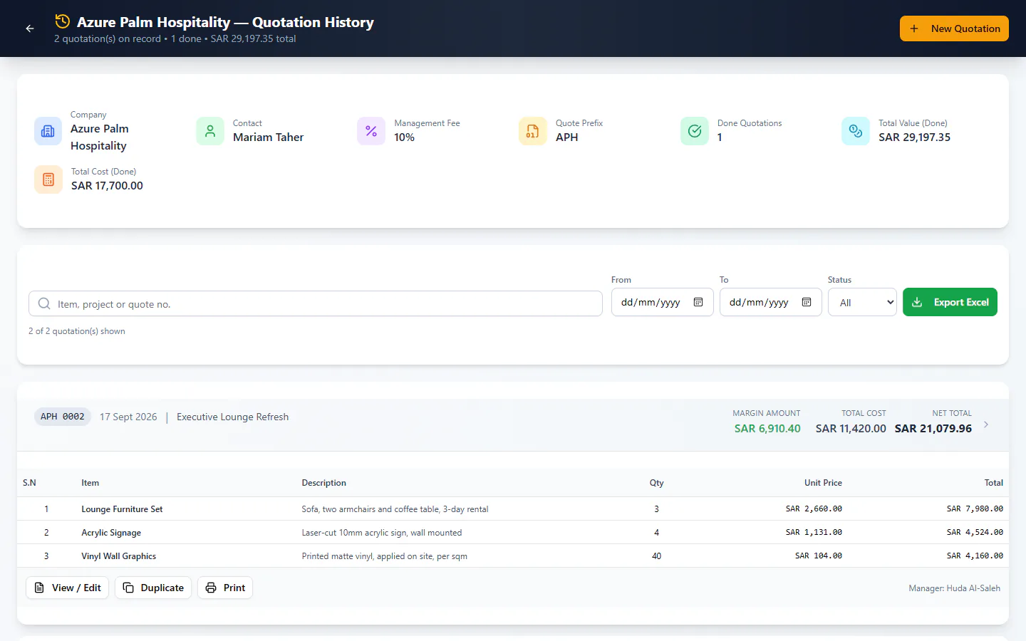Image resolution: width=1026 pixels, height=641 pixels.
Task: Click the Quote Prefix file icon
Action: (x=533, y=131)
